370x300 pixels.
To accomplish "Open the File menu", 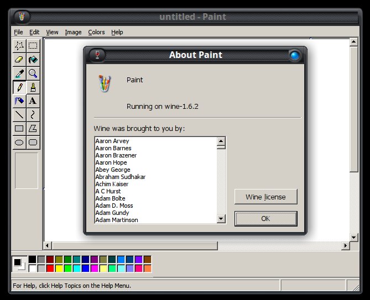I will tap(18, 32).
